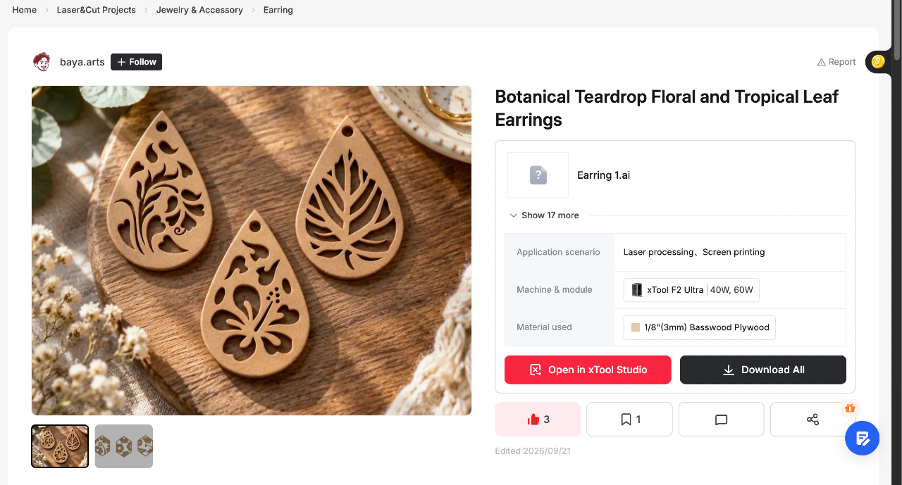Image resolution: width=902 pixels, height=485 pixels.
Task: Click the baya.arts avatar picture
Action: coord(42,62)
